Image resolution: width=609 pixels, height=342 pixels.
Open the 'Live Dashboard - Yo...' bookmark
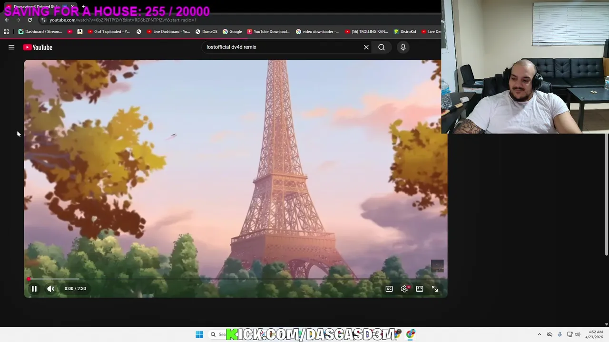pyautogui.click(x=168, y=32)
